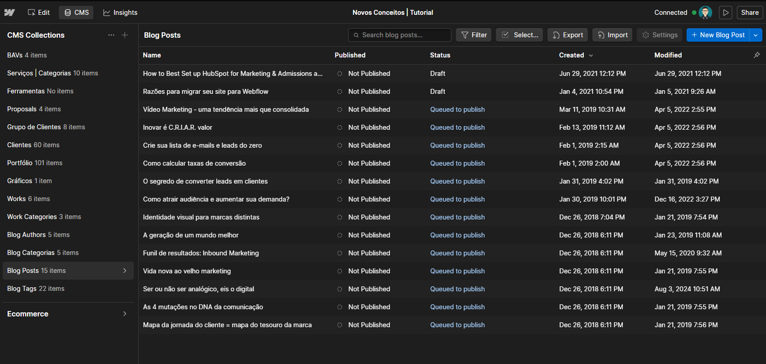Open the Vídeo Marketing post
The width and height of the screenshot is (766, 364).
[226, 110]
